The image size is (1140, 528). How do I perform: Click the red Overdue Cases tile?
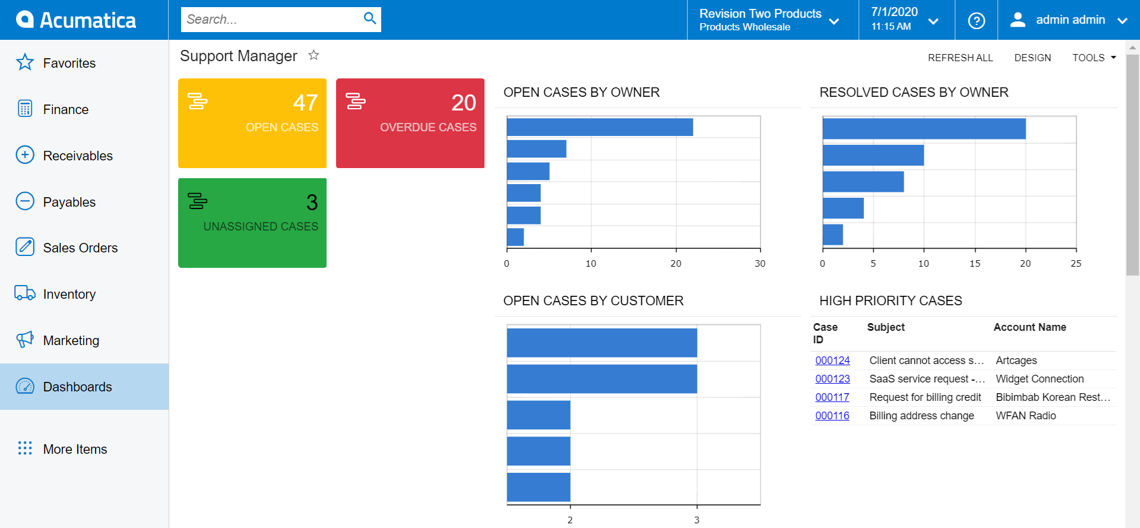tap(410, 123)
